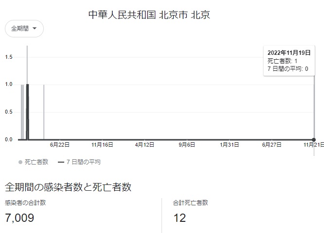Click the 6月22日 axis date label
The width and height of the screenshot is (324, 233).
(x=60, y=145)
